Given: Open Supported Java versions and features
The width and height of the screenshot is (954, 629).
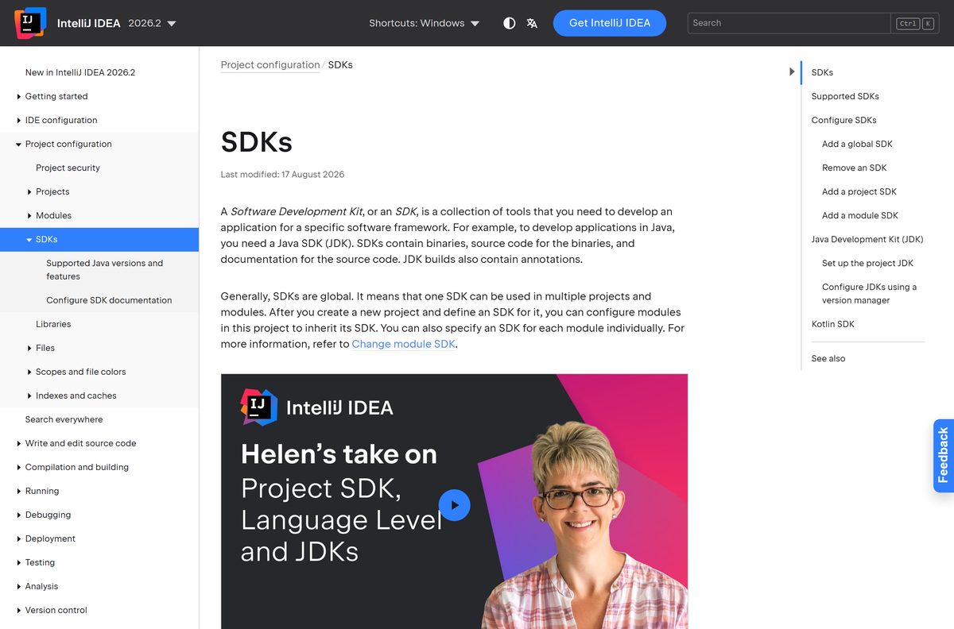Looking at the screenshot, I should pyautogui.click(x=104, y=269).
